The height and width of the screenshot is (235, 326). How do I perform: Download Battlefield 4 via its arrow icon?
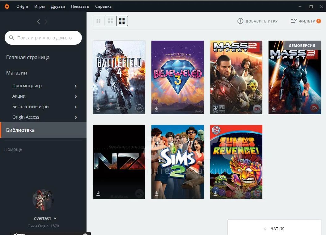pos(98,109)
